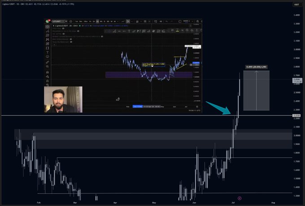Click the Feb label on main time axis
This screenshot has width=305, height=206.
(39, 203)
